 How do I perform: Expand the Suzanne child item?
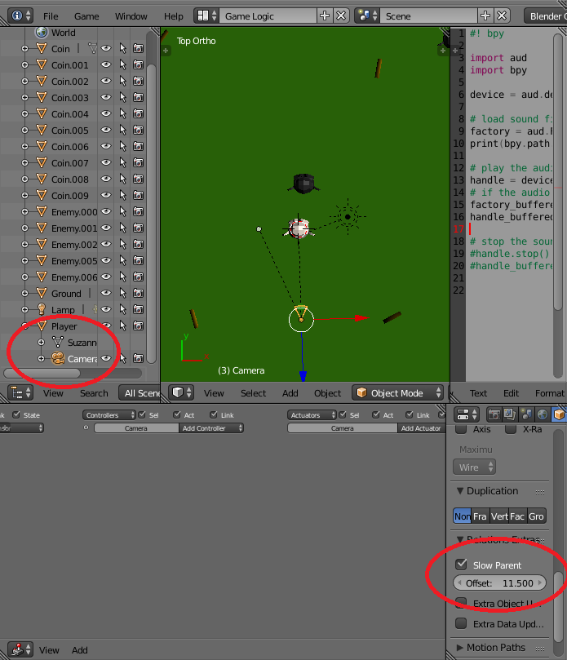pyautogui.click(x=41, y=342)
